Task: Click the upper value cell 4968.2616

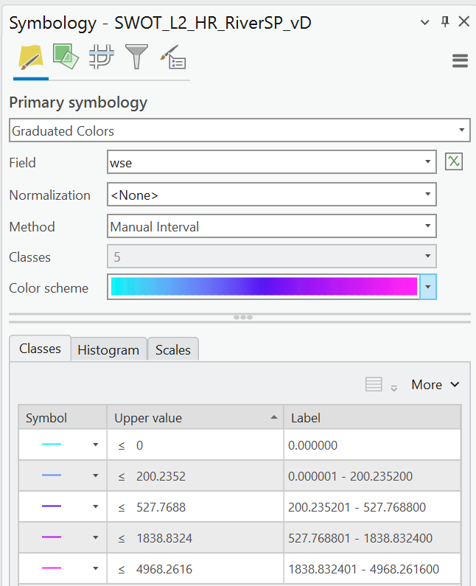Action: click(195, 569)
